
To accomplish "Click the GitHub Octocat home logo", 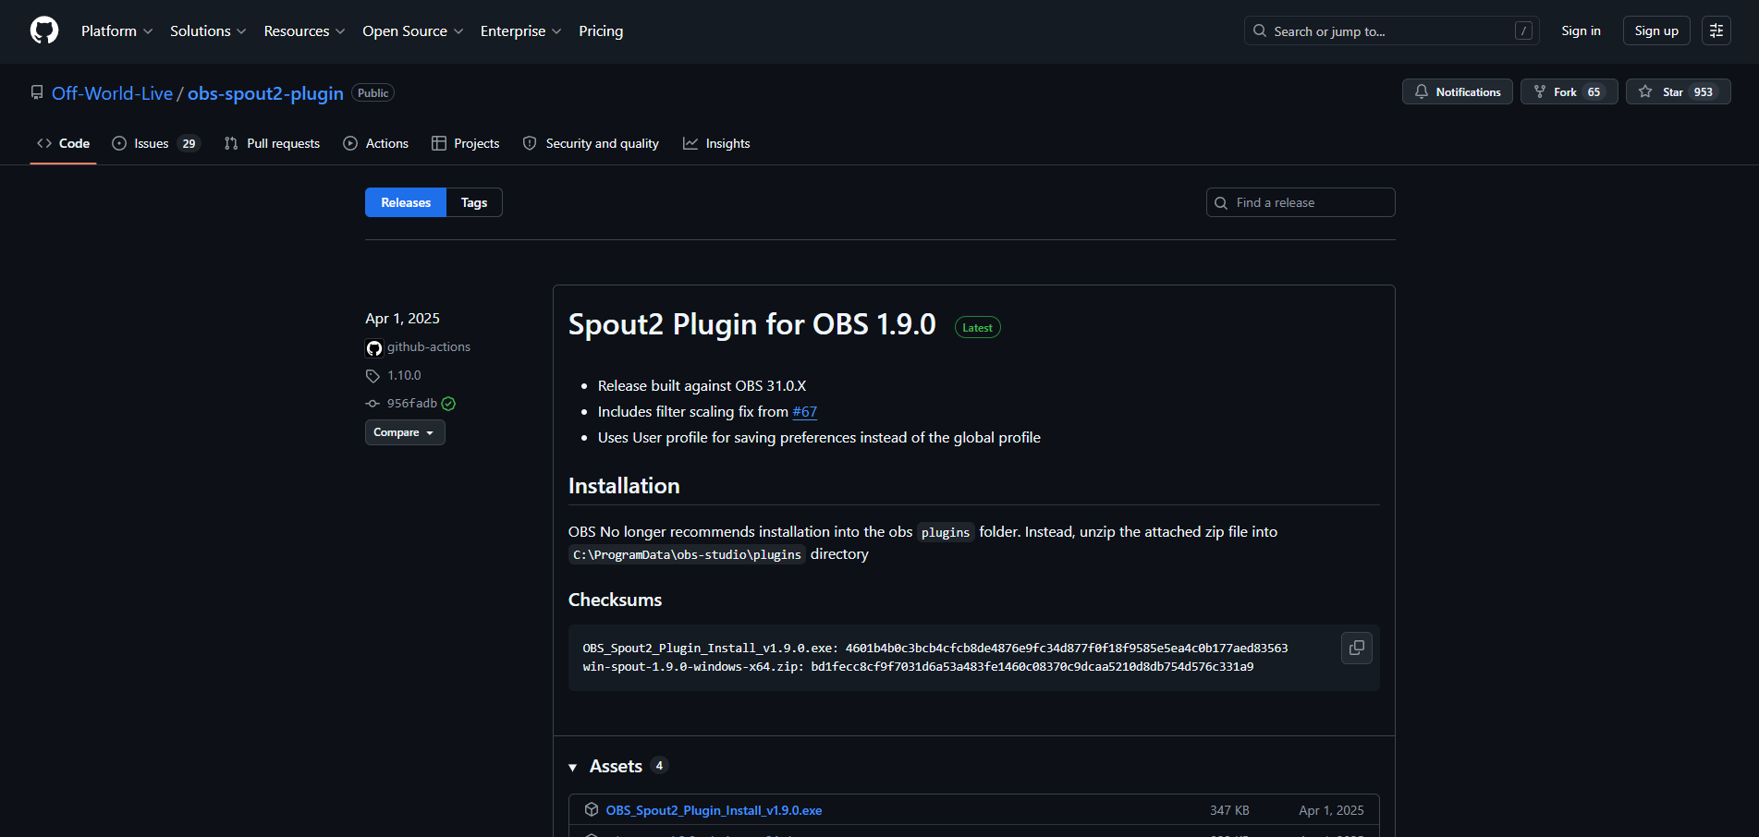I will point(44,30).
